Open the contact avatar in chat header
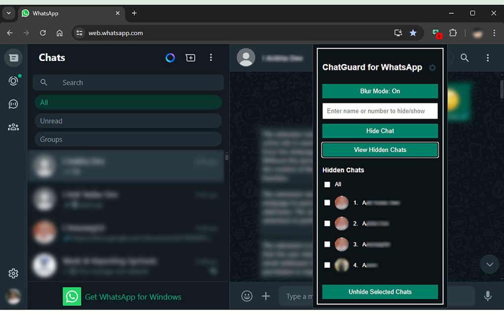504x315 pixels. tap(246, 58)
